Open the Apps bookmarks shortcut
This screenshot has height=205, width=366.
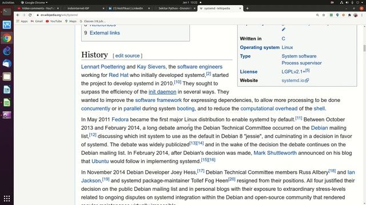coord(22,21)
